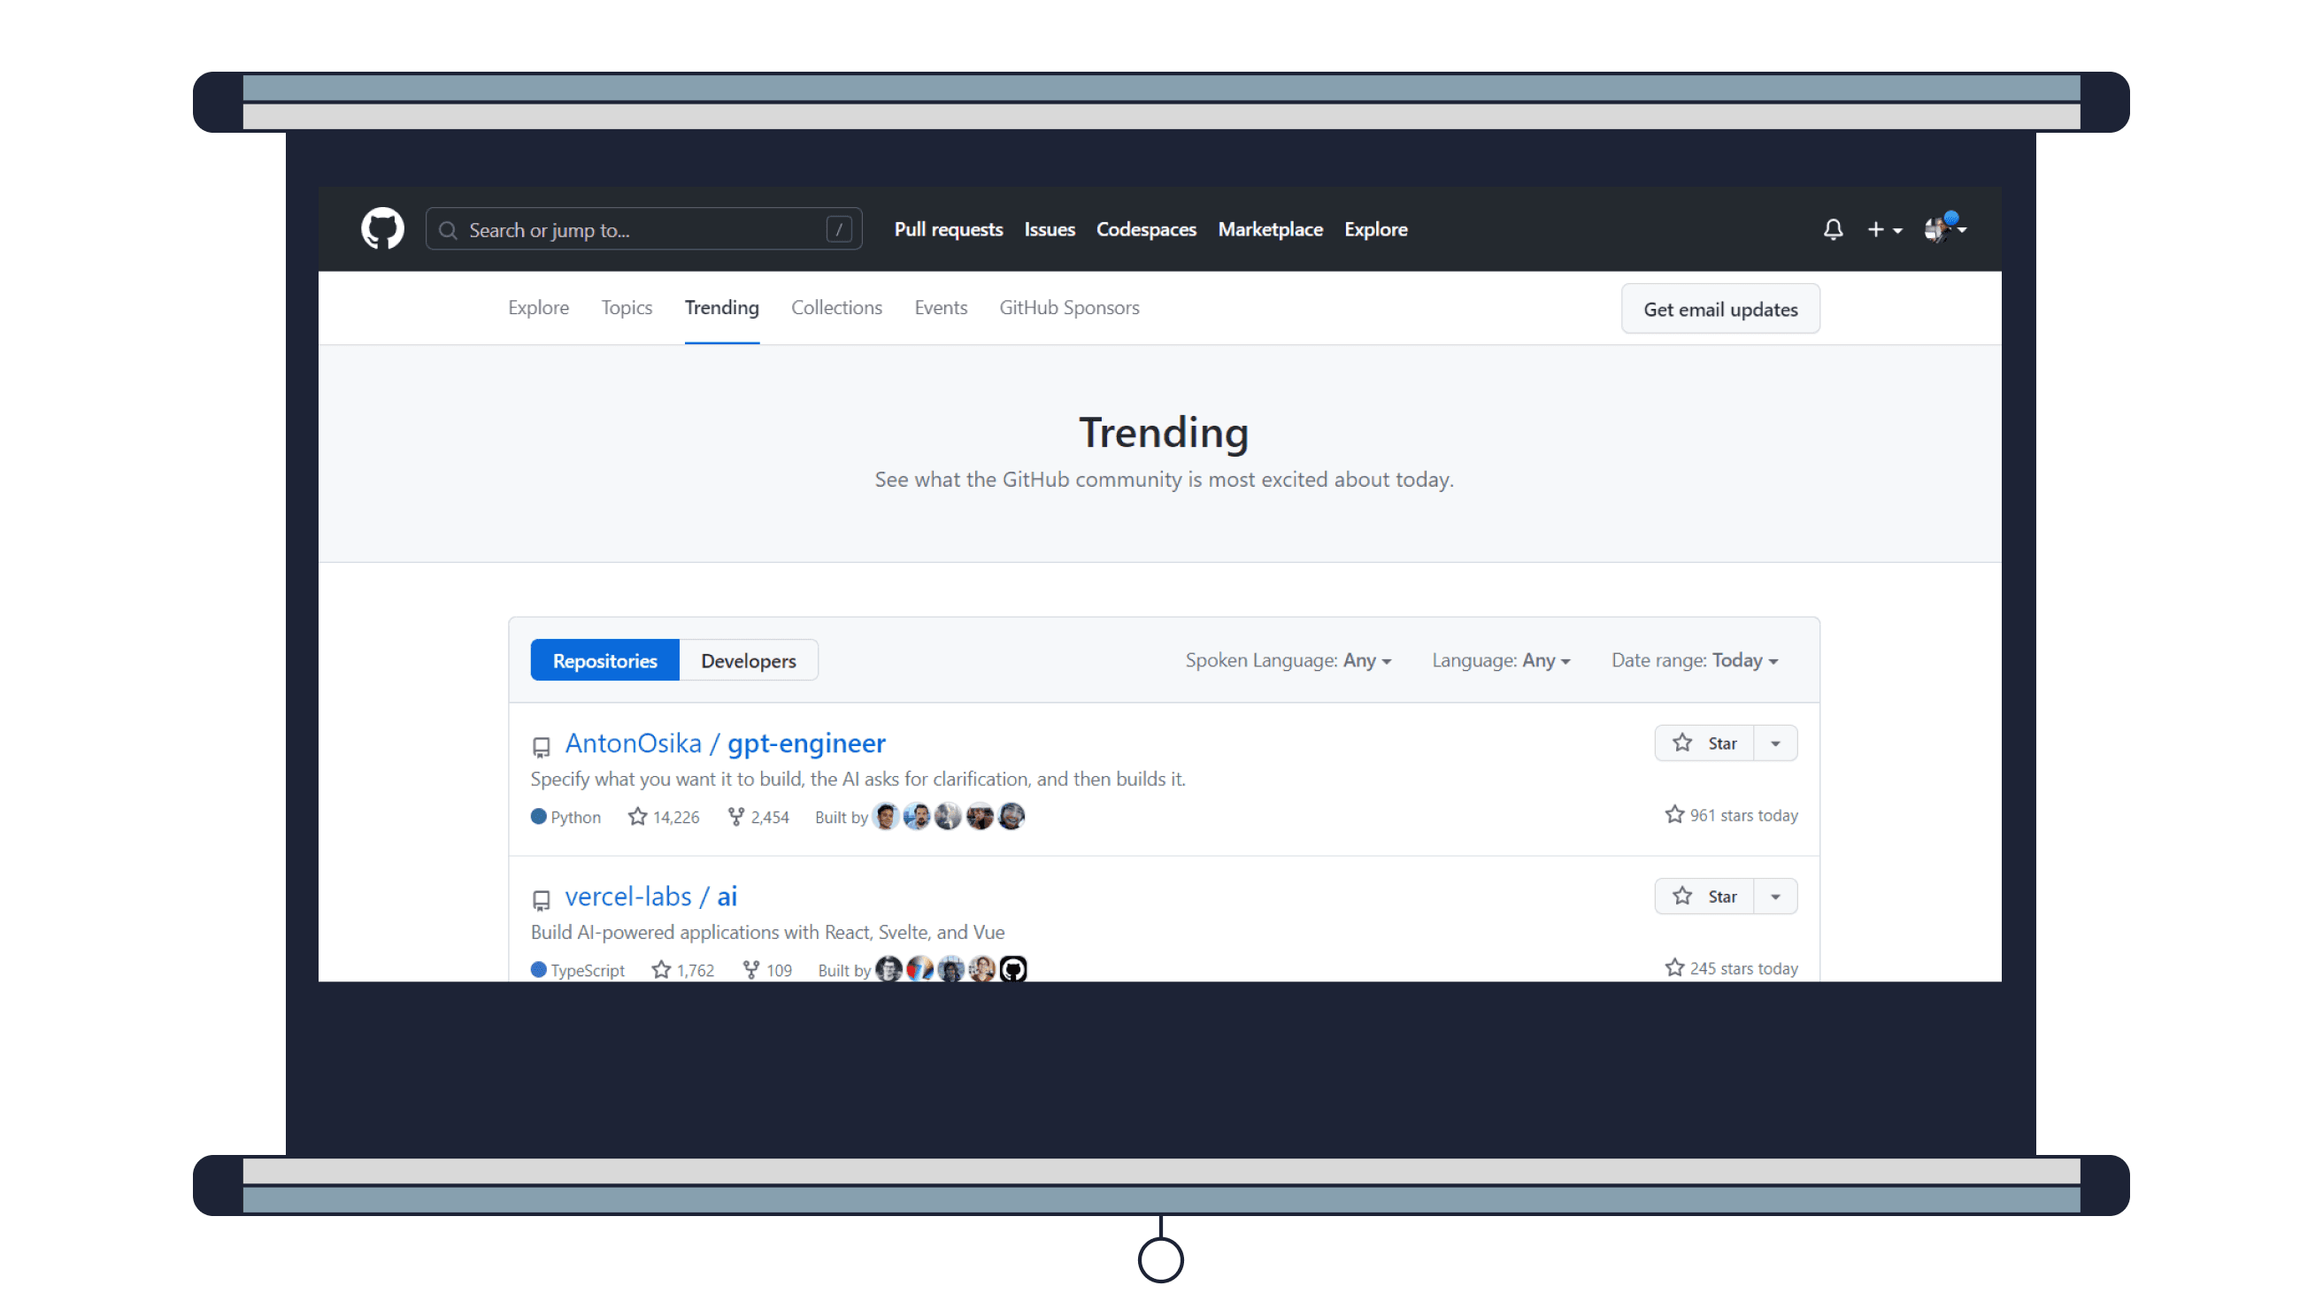
Task: Expand the Date range: Today filter
Action: pyautogui.click(x=1695, y=661)
